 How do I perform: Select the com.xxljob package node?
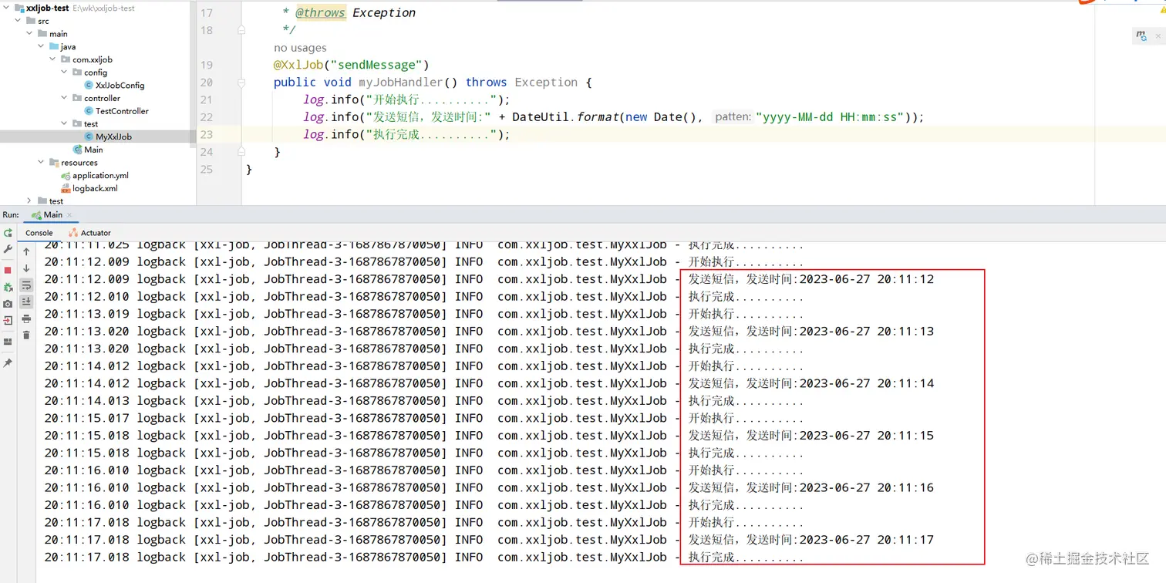(x=86, y=59)
